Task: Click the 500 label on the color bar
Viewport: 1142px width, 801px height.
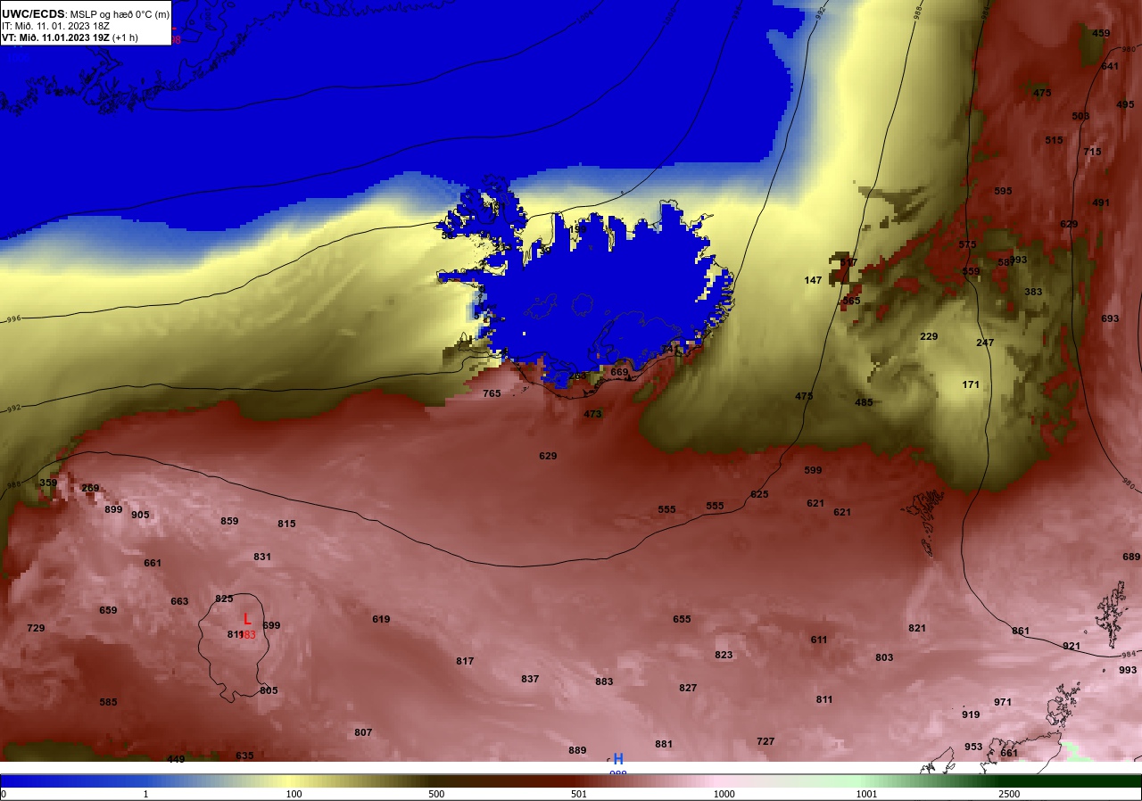Action: pos(436,794)
